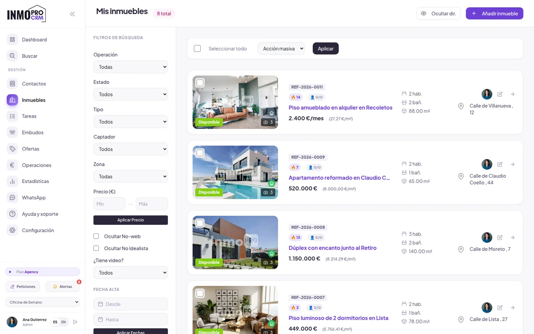
Task: Click the Contactos icon in the sidebar
Action: tap(13, 84)
